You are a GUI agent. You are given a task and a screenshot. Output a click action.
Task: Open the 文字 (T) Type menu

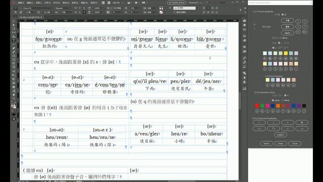point(47,3)
